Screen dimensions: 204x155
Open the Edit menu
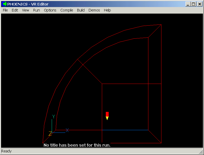click(15, 10)
